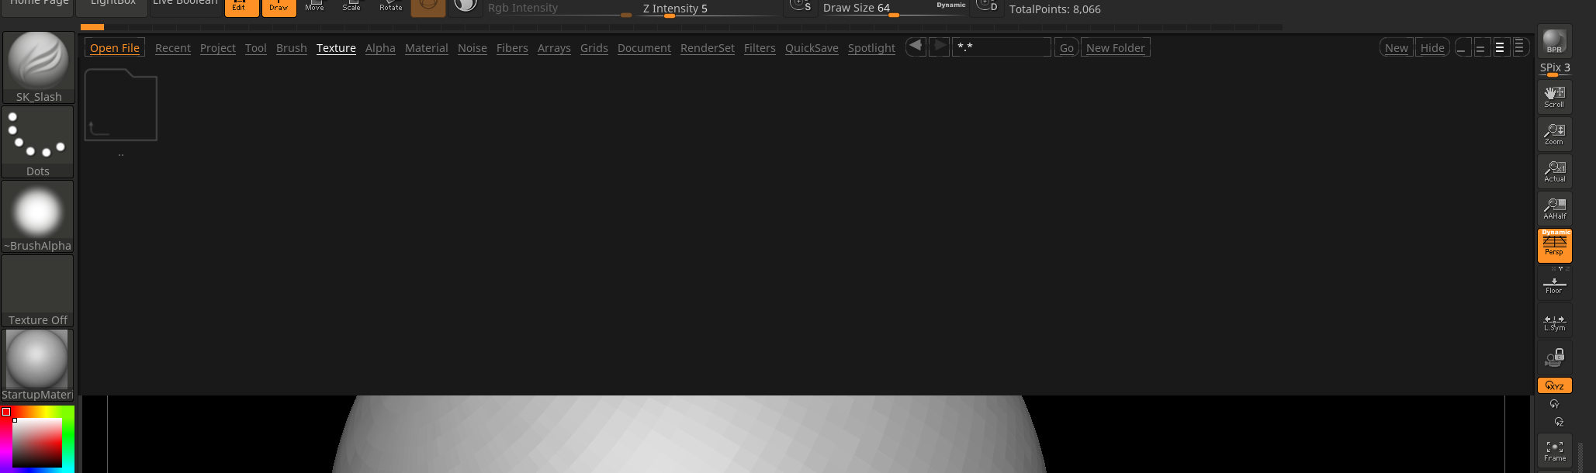The width and height of the screenshot is (1596, 473).
Task: Click the New button in LightBox
Action: pos(1397,48)
